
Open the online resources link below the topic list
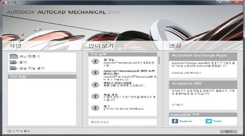pos(100,122)
